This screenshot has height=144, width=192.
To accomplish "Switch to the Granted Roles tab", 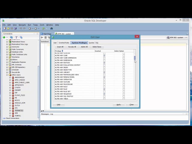I will click(x=64, y=43).
